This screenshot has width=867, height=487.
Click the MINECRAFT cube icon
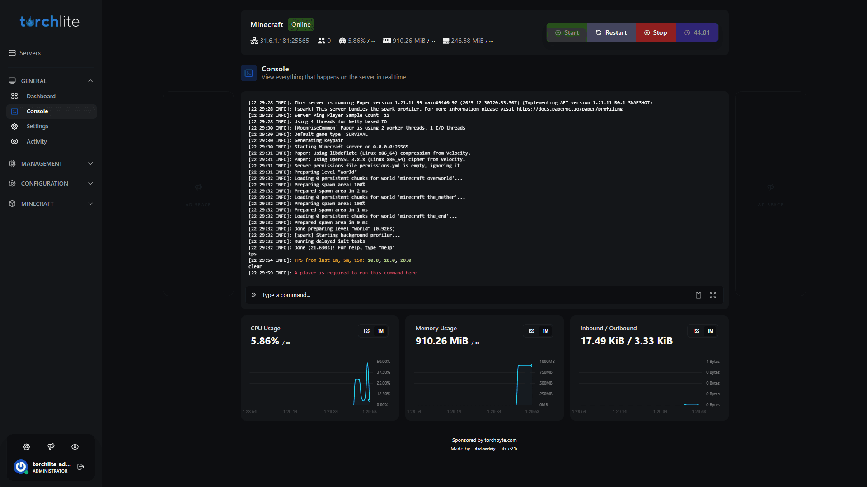coord(12,204)
